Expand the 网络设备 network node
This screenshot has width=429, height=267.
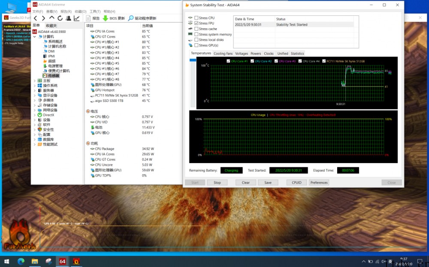[x=35, y=110]
